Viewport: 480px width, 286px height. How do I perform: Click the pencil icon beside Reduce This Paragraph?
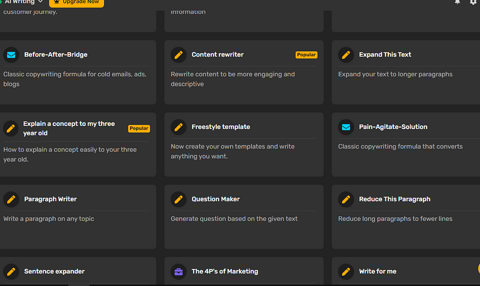(346, 199)
